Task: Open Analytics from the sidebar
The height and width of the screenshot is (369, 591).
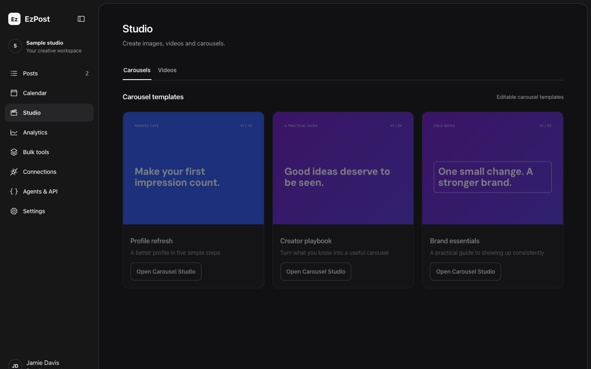Action: tap(49, 132)
